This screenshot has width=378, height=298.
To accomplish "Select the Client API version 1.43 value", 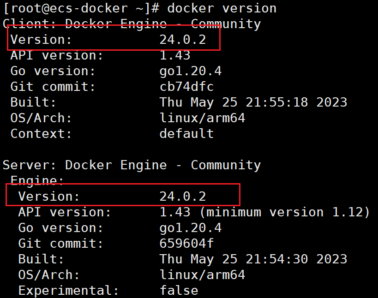I will [x=175, y=55].
